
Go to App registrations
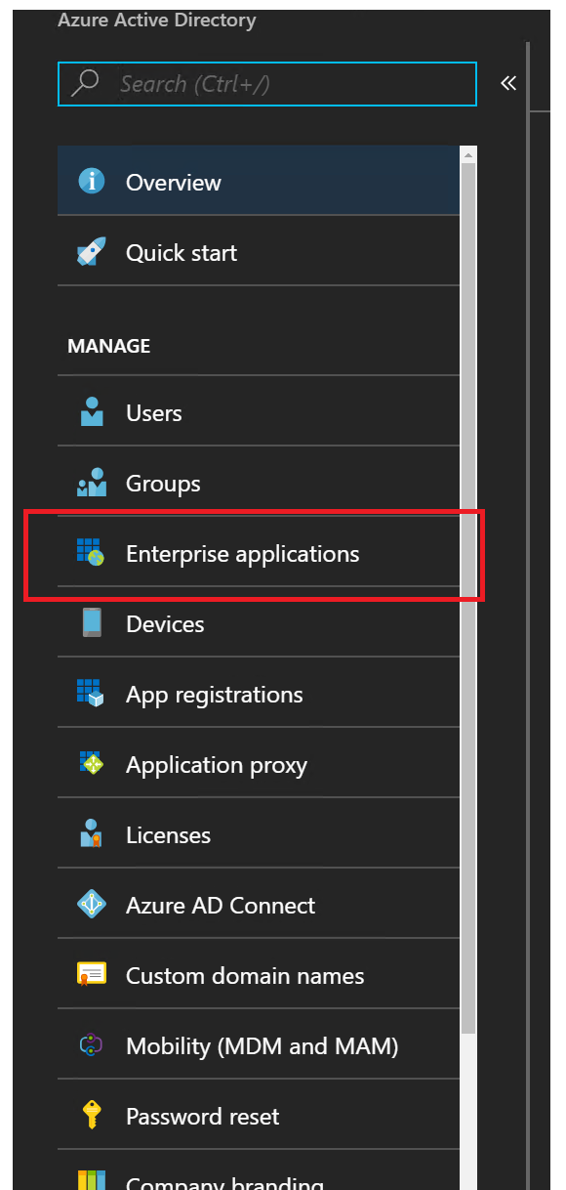259,693
